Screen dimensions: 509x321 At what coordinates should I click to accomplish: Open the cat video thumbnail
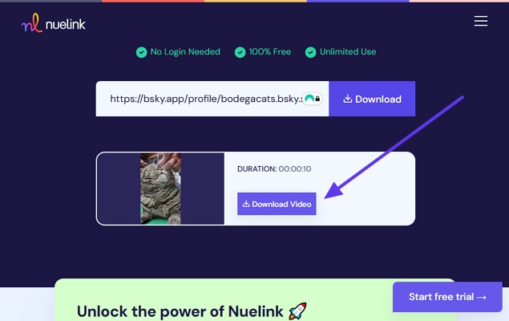pos(160,189)
